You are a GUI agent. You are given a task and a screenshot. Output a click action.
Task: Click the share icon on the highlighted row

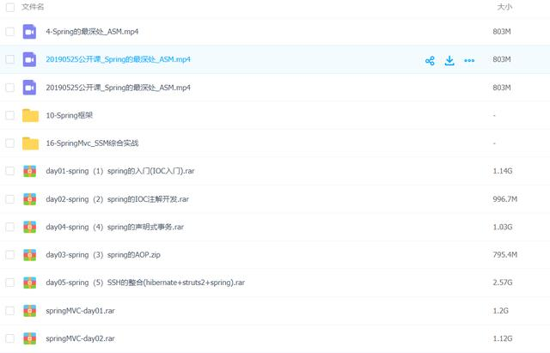click(430, 61)
